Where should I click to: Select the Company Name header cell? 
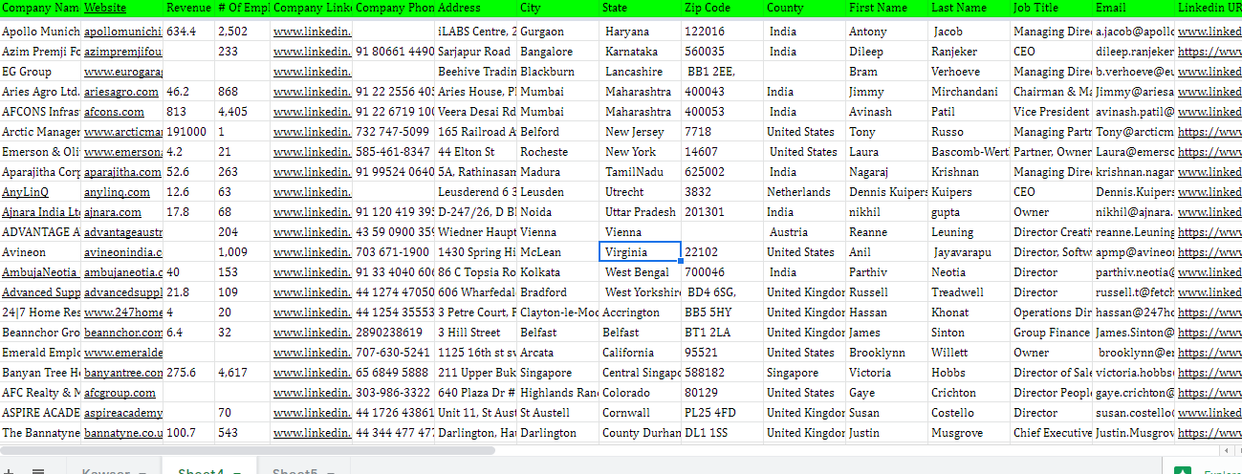(x=40, y=8)
